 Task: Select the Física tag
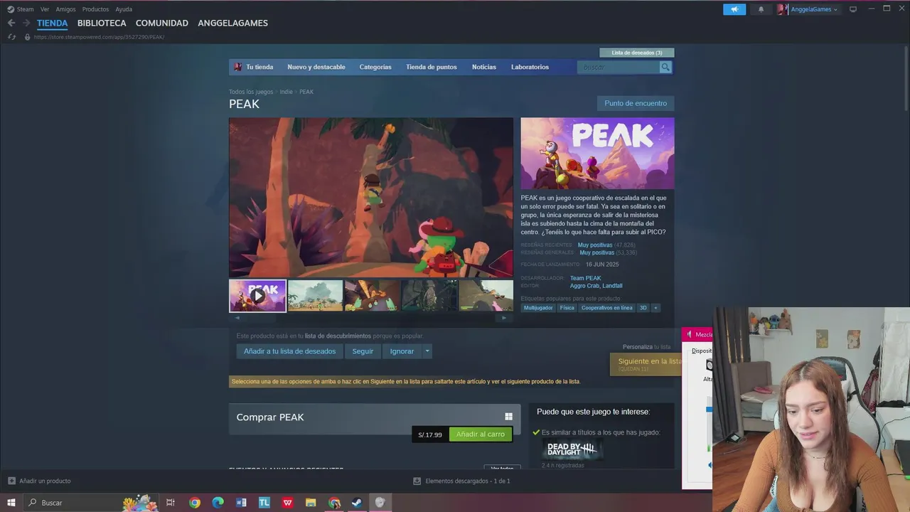click(567, 308)
